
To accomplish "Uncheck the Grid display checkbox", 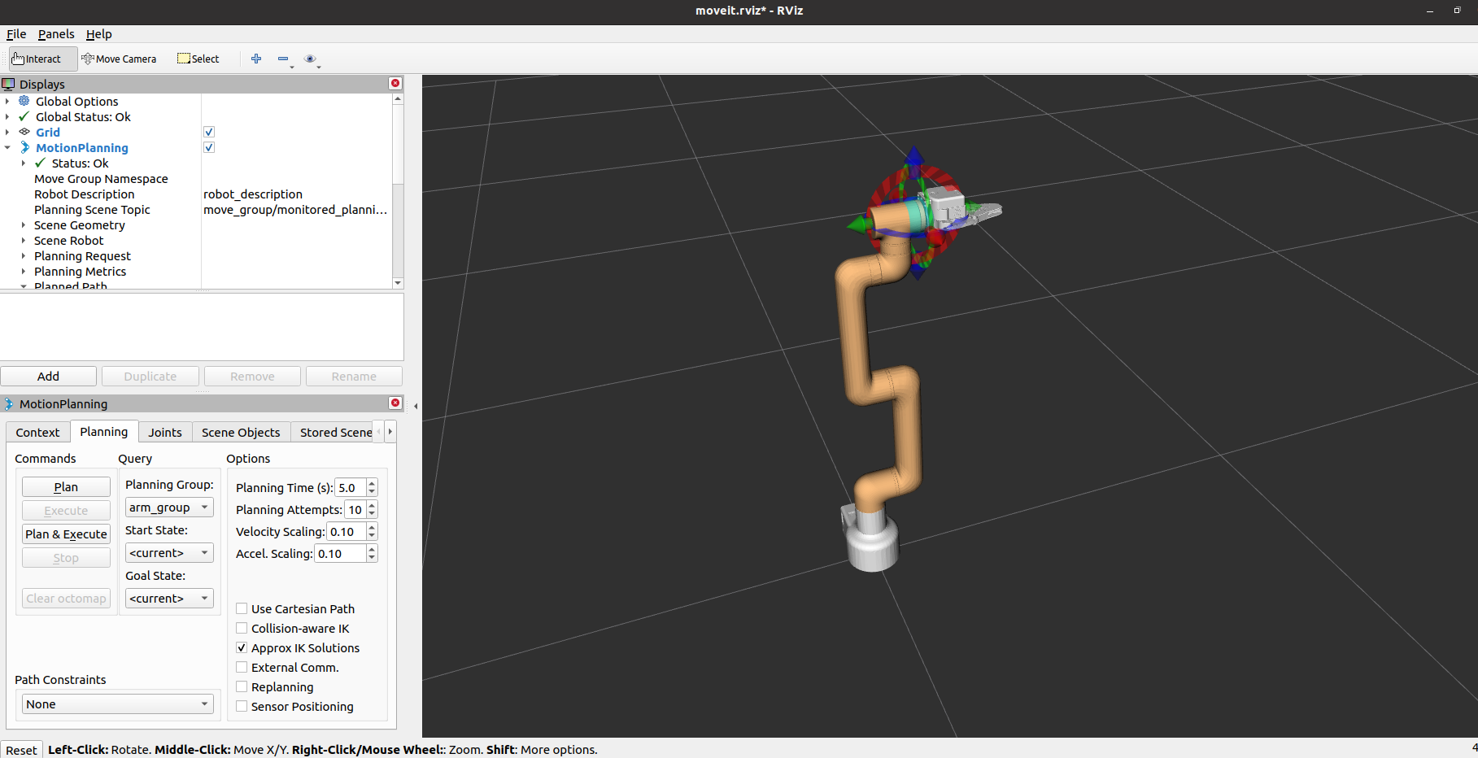I will coord(209,132).
